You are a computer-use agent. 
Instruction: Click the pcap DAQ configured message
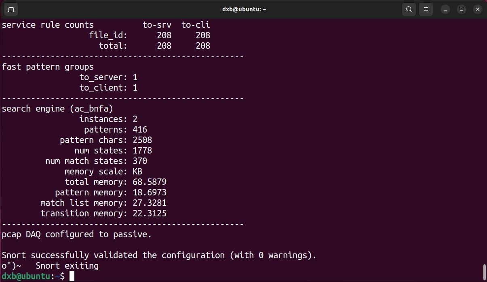(x=77, y=234)
